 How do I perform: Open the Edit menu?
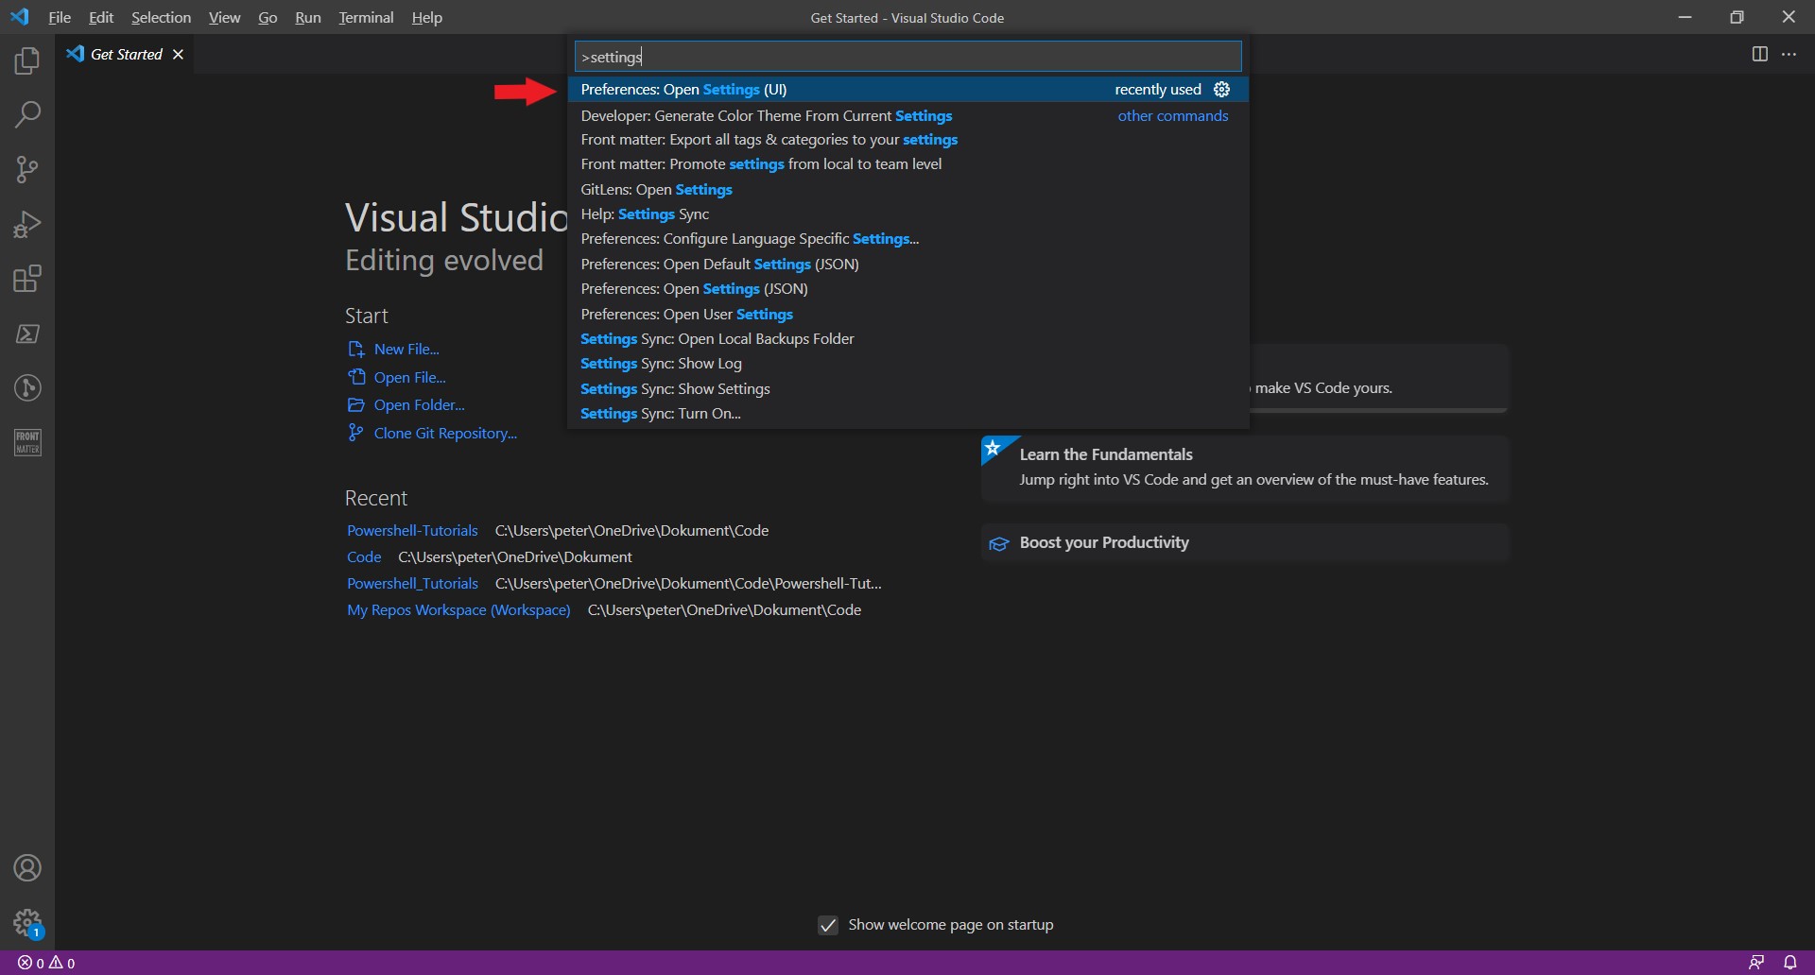click(x=101, y=17)
